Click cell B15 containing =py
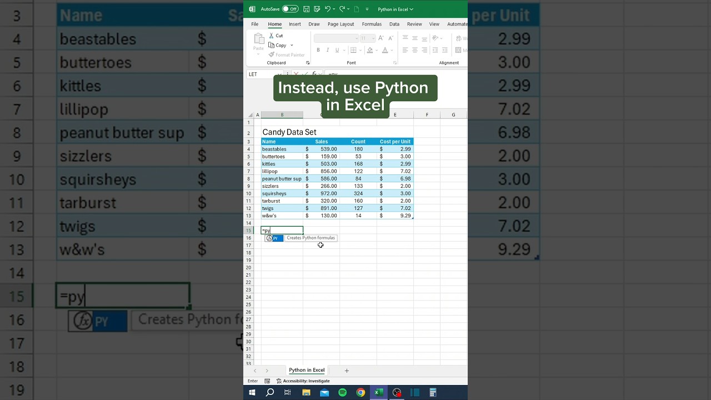The width and height of the screenshot is (711, 400). tap(282, 230)
